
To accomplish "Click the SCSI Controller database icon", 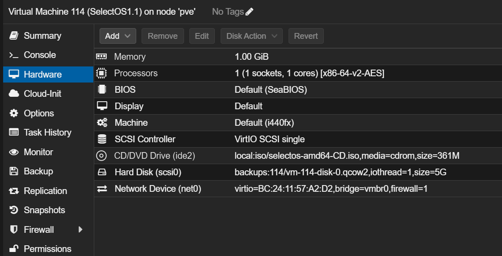I will coord(102,139).
